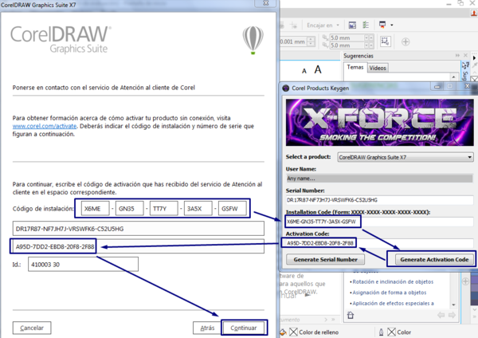Collapse the Sugerencias docker with double arrow

point(457,55)
